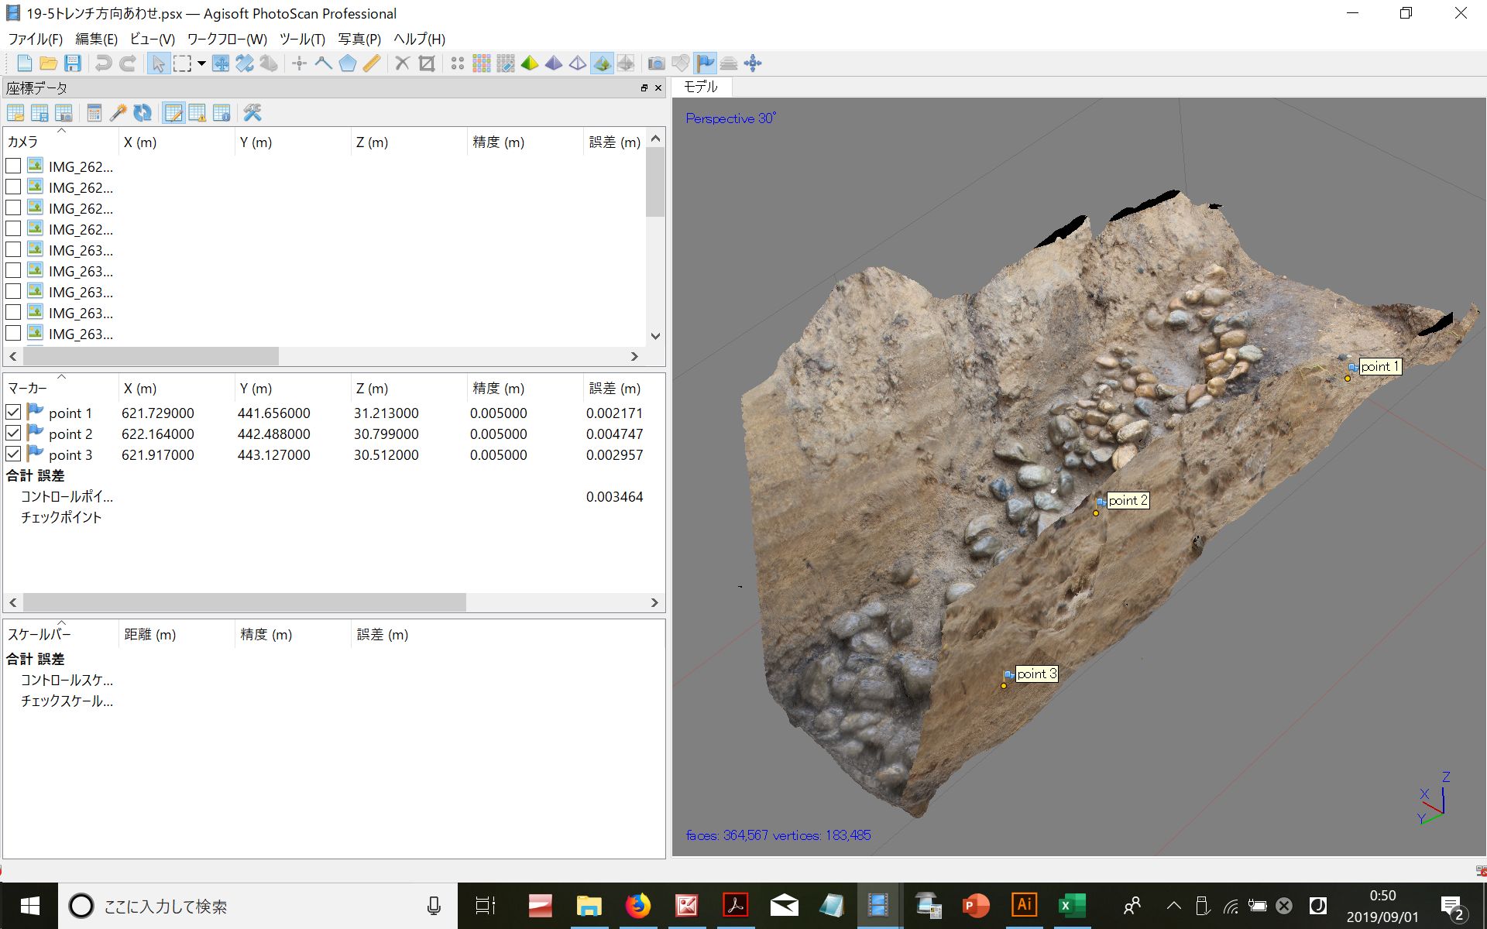Select the Draw Polygon tool

348,63
